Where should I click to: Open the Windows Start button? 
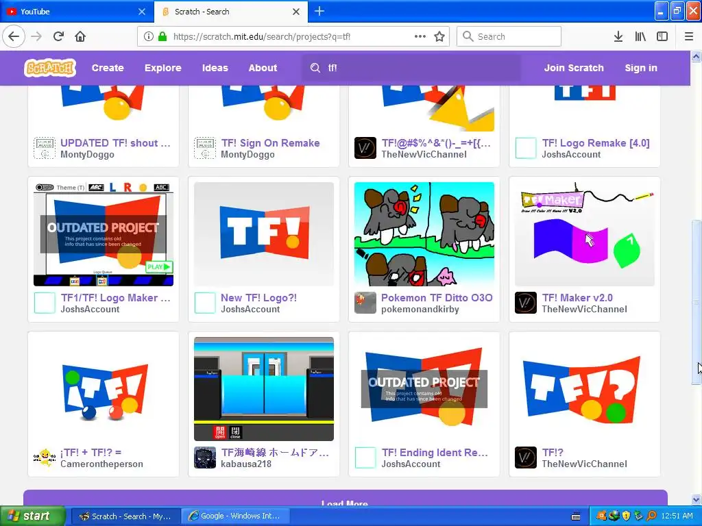click(33, 516)
